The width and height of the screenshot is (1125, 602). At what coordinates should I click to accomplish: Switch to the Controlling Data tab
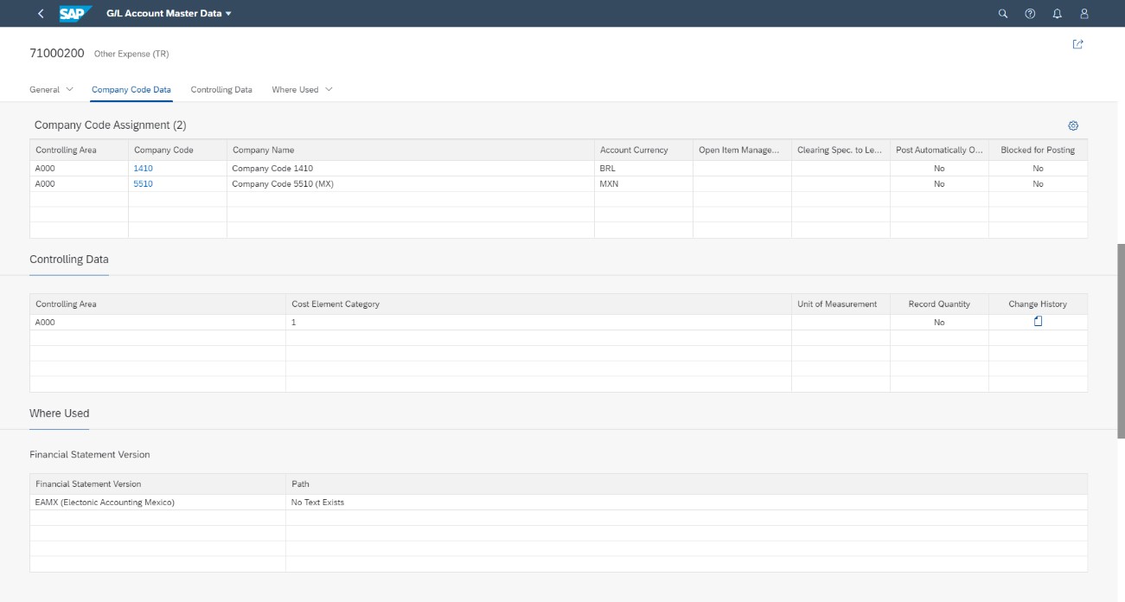pos(221,89)
